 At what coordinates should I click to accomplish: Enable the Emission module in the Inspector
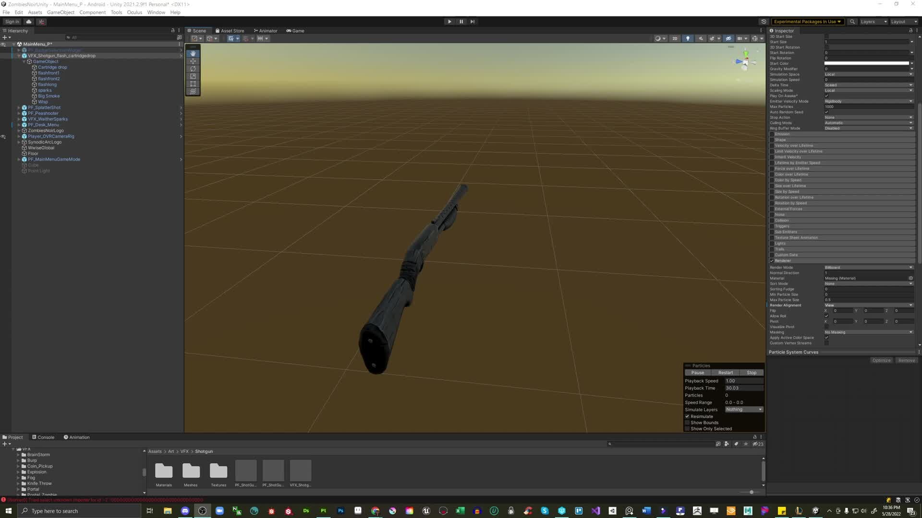[x=772, y=134]
